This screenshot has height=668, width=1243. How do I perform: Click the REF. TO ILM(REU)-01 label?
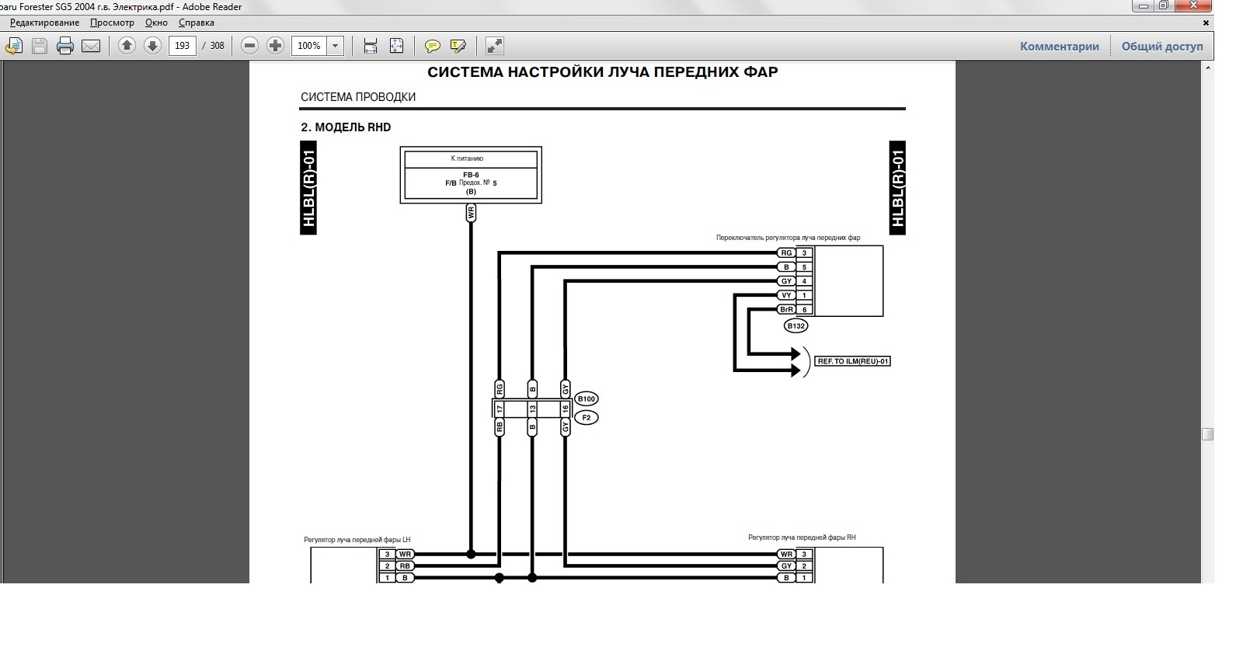(853, 361)
